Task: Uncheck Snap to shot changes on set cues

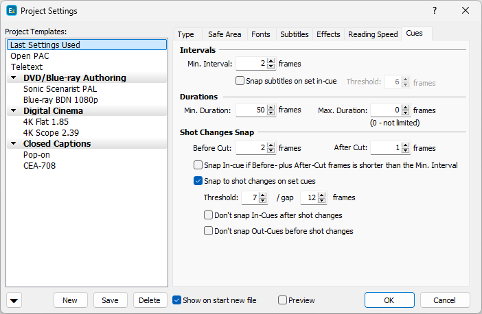Action: 198,181
